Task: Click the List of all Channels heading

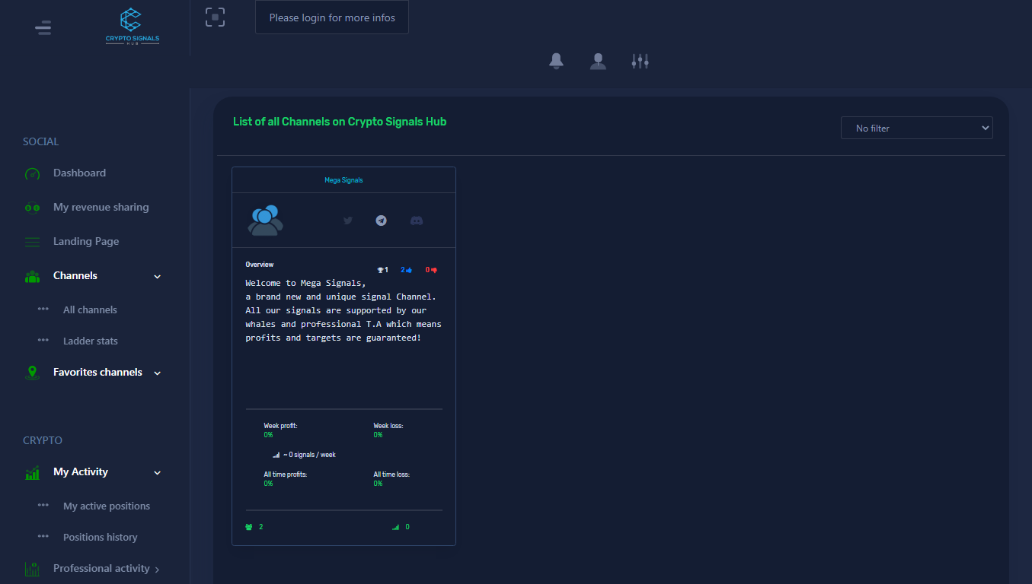Action: click(340, 122)
